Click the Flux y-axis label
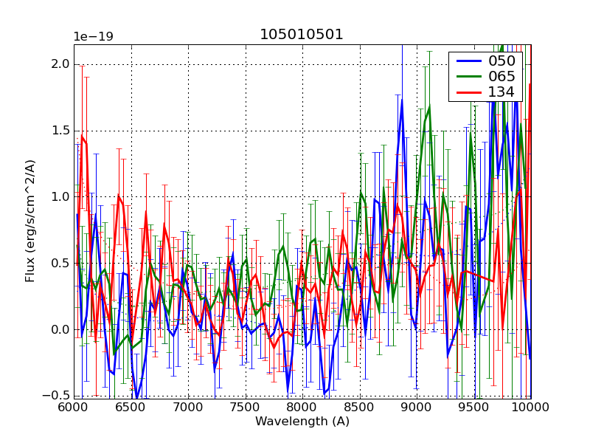The width and height of the screenshot is (590, 443). [x=30, y=221]
